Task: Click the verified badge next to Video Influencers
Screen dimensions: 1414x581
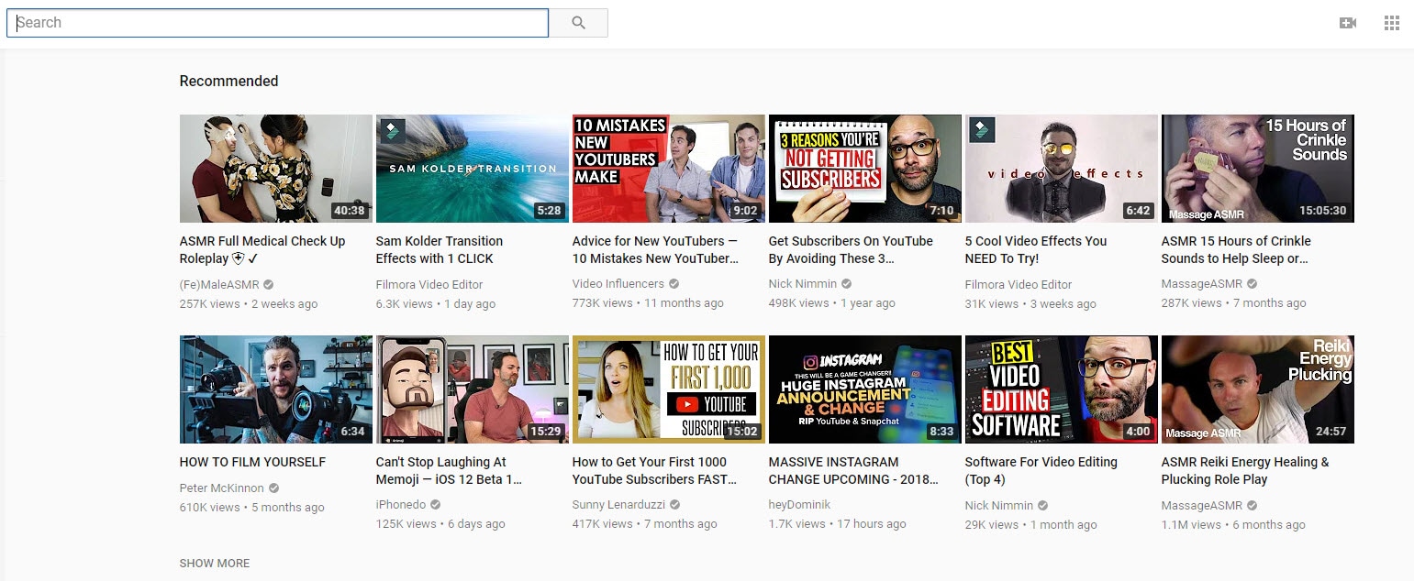Action: tap(674, 285)
